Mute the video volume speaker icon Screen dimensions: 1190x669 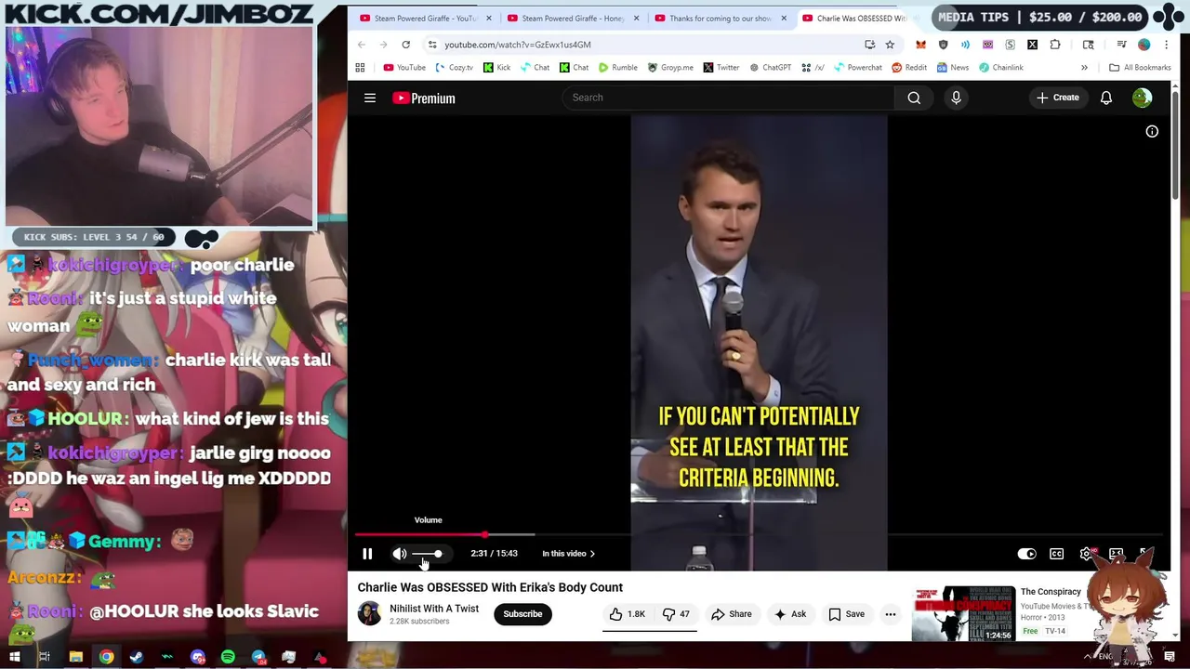click(400, 554)
